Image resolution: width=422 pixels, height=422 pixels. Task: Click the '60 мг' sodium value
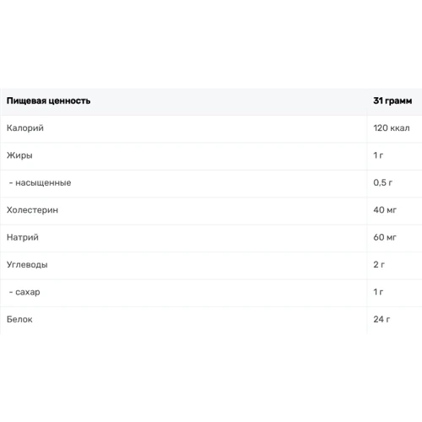tap(385, 237)
